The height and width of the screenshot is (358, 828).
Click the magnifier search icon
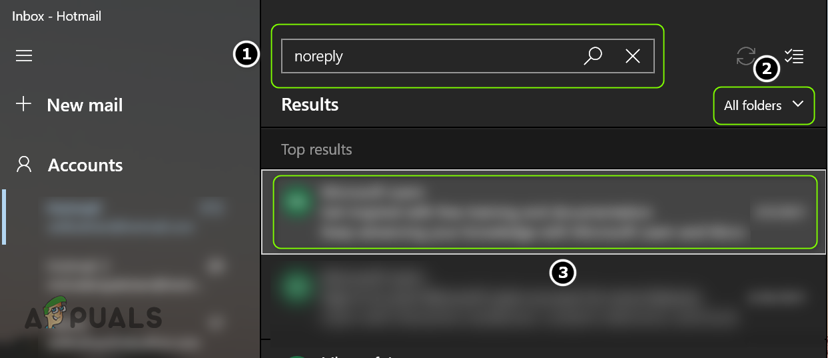[x=592, y=56]
